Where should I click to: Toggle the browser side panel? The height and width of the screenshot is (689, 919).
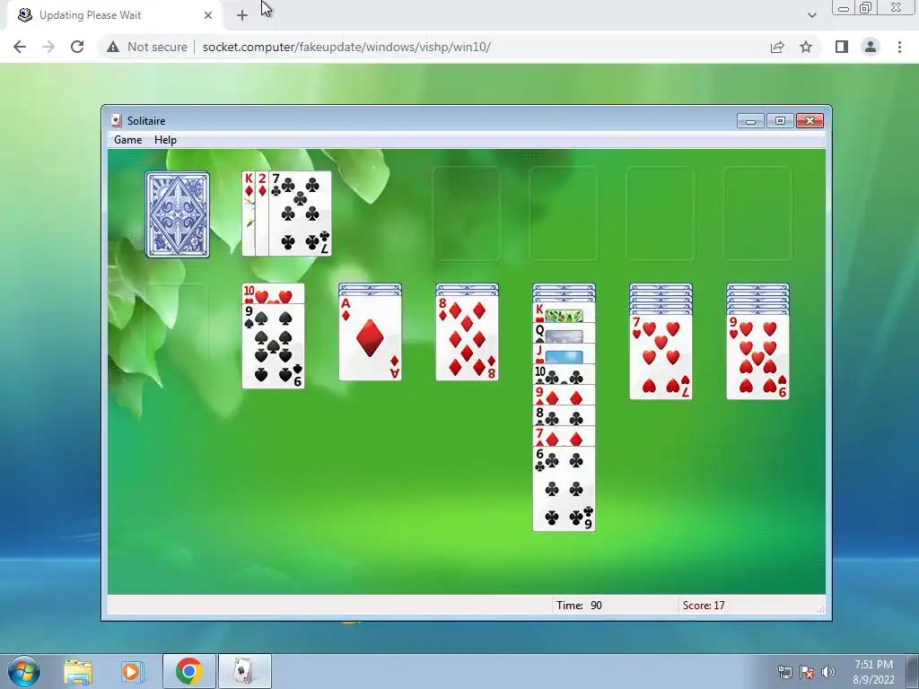842,47
